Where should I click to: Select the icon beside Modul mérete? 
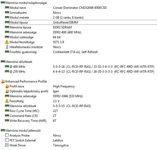click(x=7, y=17)
